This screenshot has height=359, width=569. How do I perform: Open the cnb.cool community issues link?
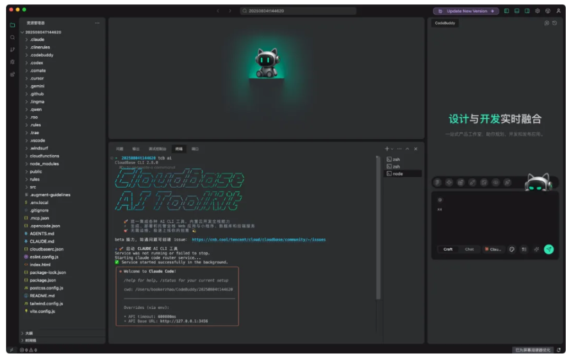259,240
